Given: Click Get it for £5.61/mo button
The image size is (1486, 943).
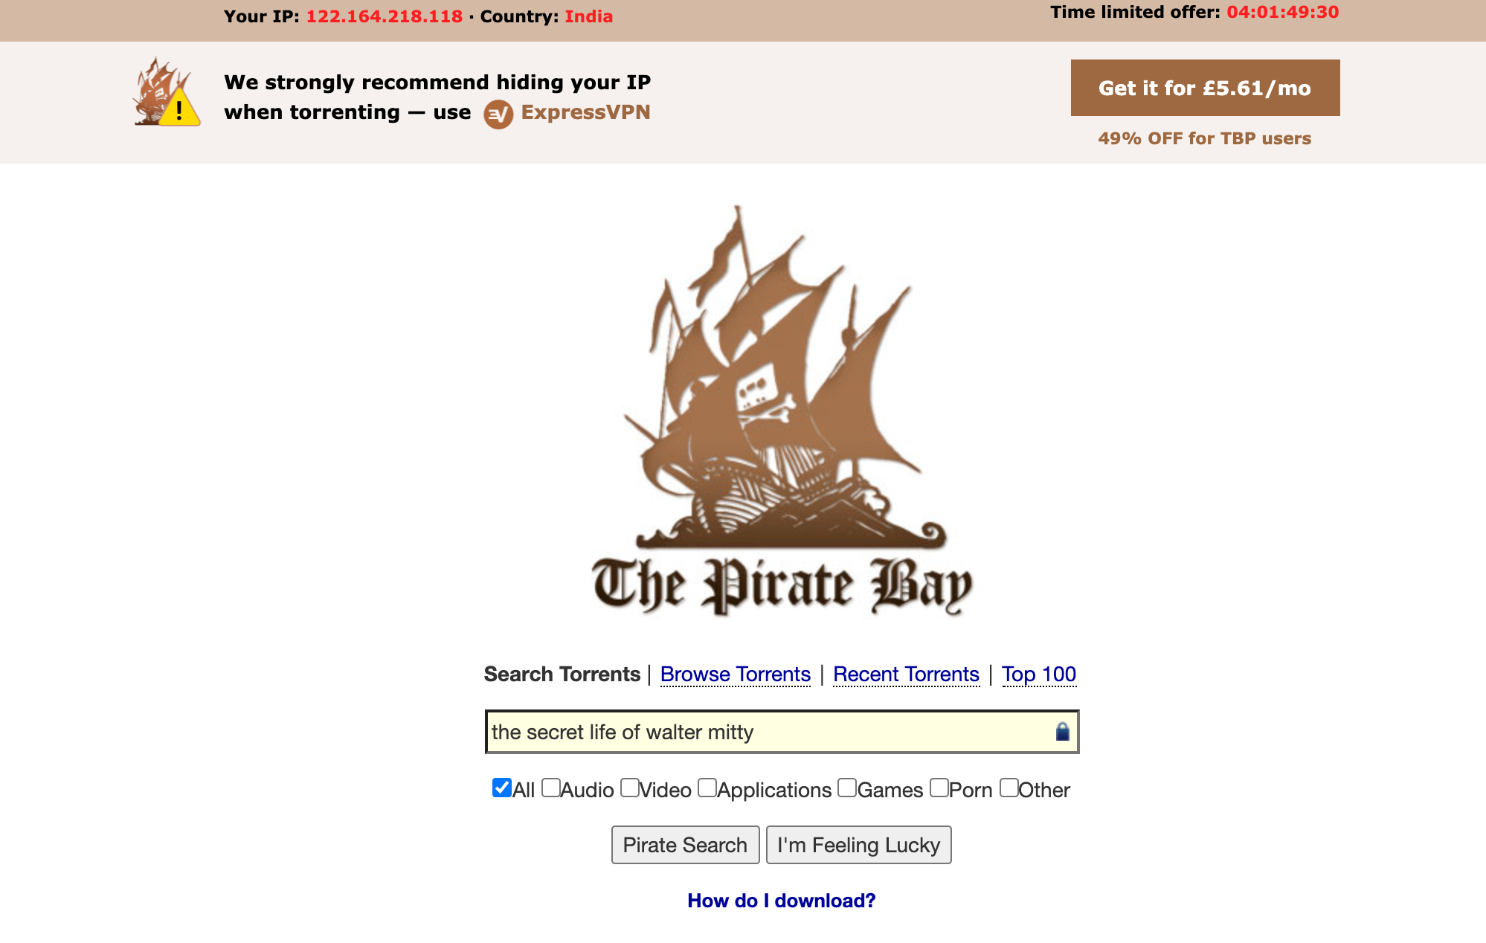Looking at the screenshot, I should (x=1205, y=88).
